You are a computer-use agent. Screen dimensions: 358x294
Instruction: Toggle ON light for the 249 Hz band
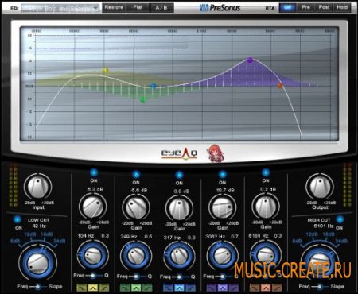click(x=136, y=175)
